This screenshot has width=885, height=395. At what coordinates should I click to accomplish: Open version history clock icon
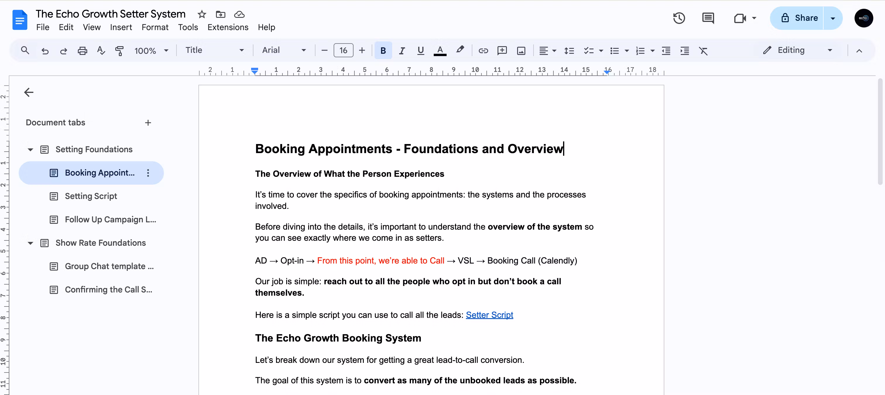(678, 18)
